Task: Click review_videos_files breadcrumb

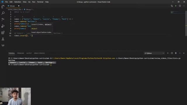Action: pyautogui.click(x=15, y=9)
